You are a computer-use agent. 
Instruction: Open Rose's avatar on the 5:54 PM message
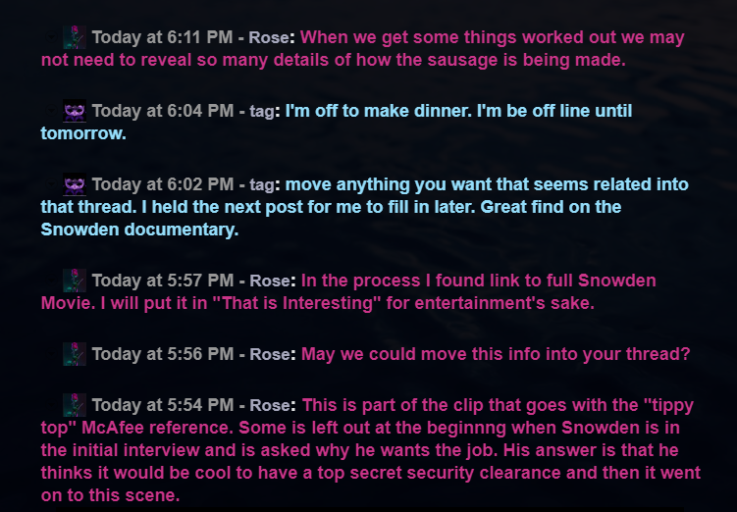[75, 404]
